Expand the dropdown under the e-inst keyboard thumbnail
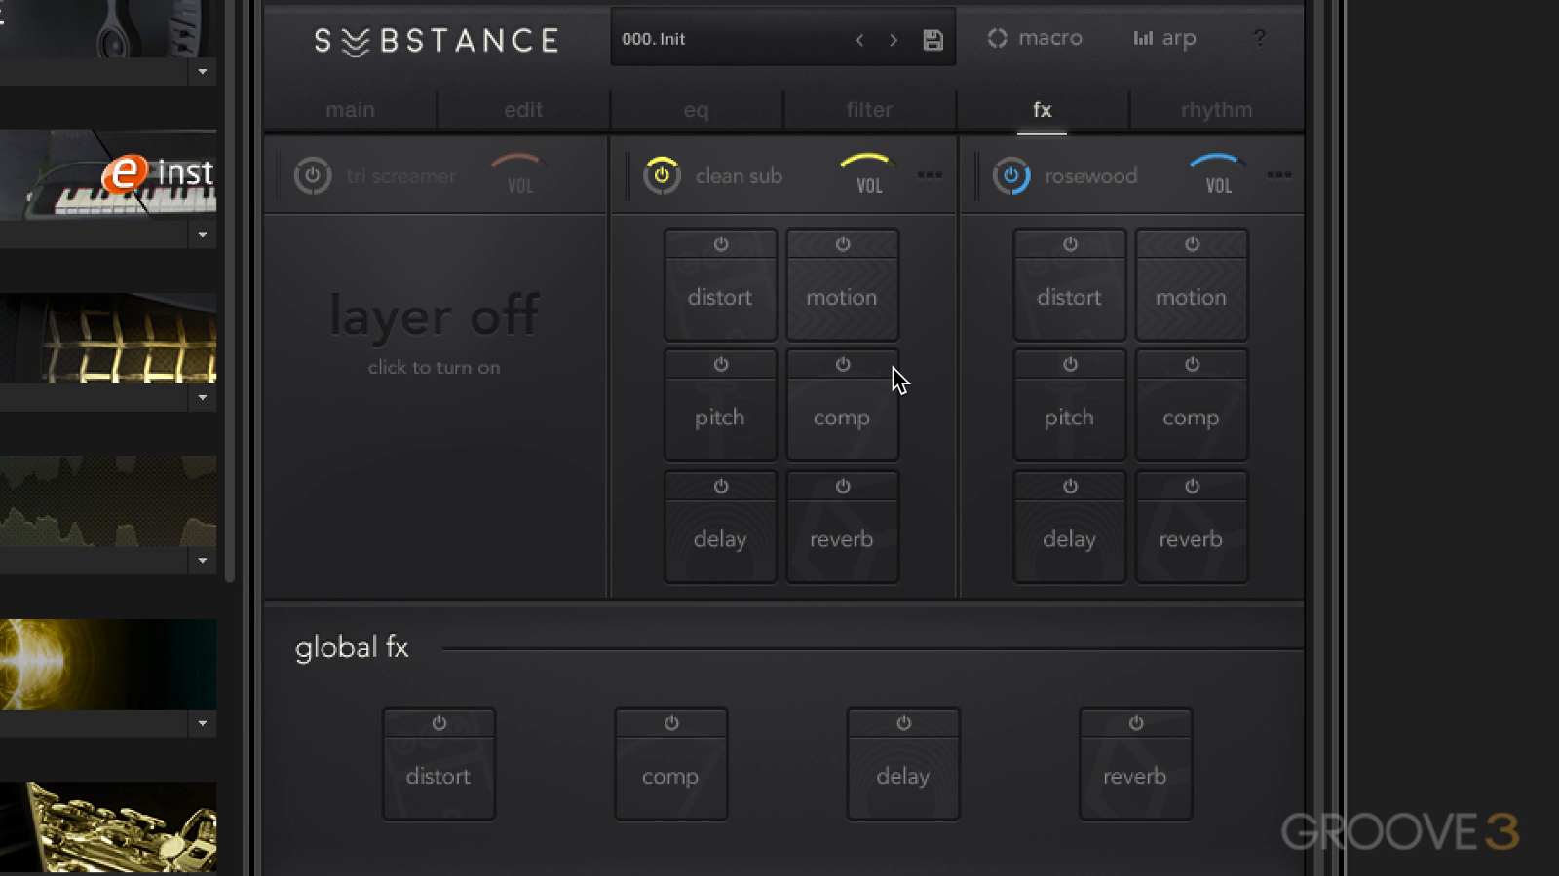 coord(203,235)
